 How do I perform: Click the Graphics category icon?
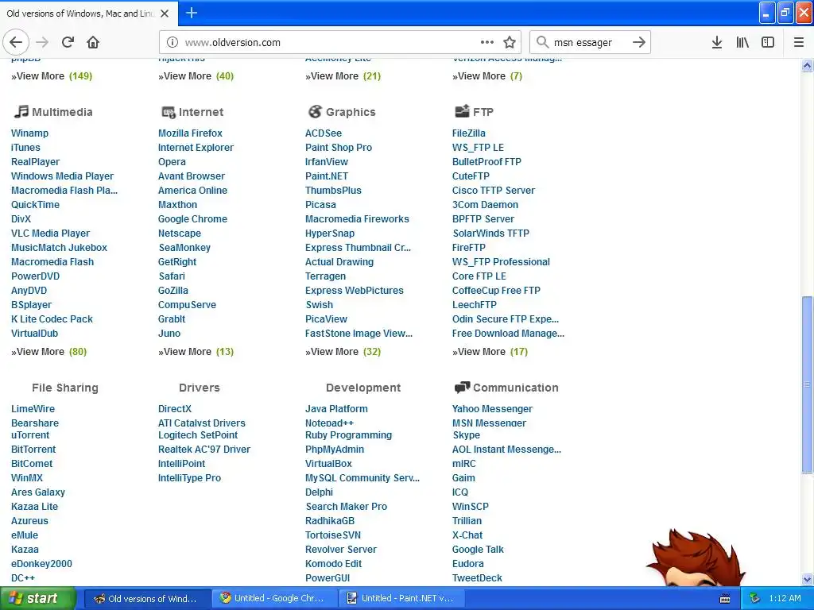pyautogui.click(x=315, y=111)
